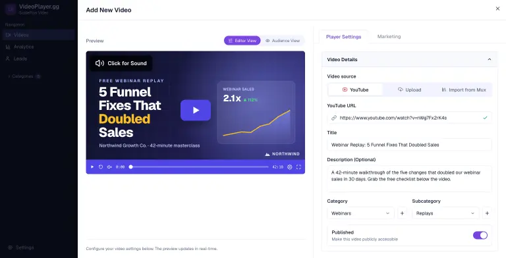
Task: Click the plus button beside Subcategory
Action: [x=487, y=213]
